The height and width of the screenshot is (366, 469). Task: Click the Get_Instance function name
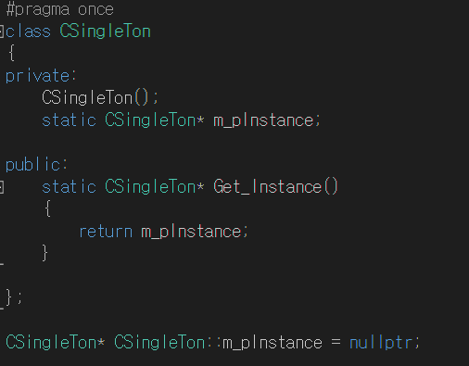[268, 187]
